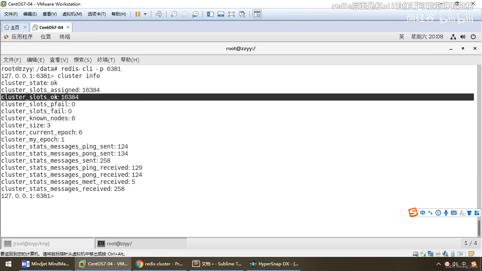
Task: Click the network icon in GNOME bar
Action: coord(453,37)
